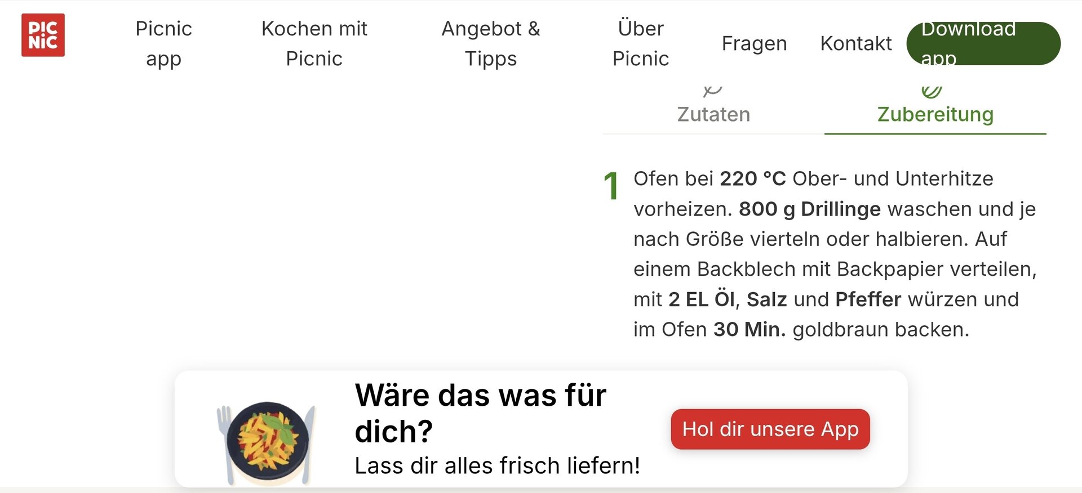
Task: Click the 800 g Drillinge ingredient text
Action: (809, 209)
